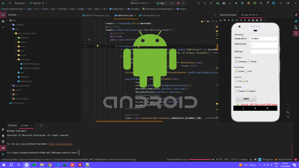Collapse the app module tree node
This screenshot has height=168, width=299.
8,20
